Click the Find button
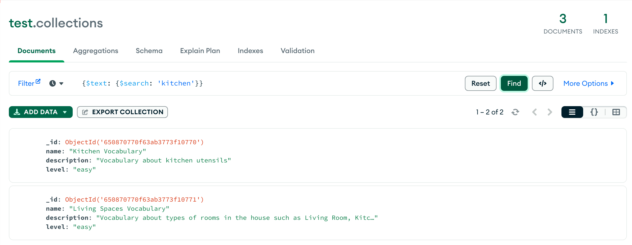632x245 pixels. 514,83
